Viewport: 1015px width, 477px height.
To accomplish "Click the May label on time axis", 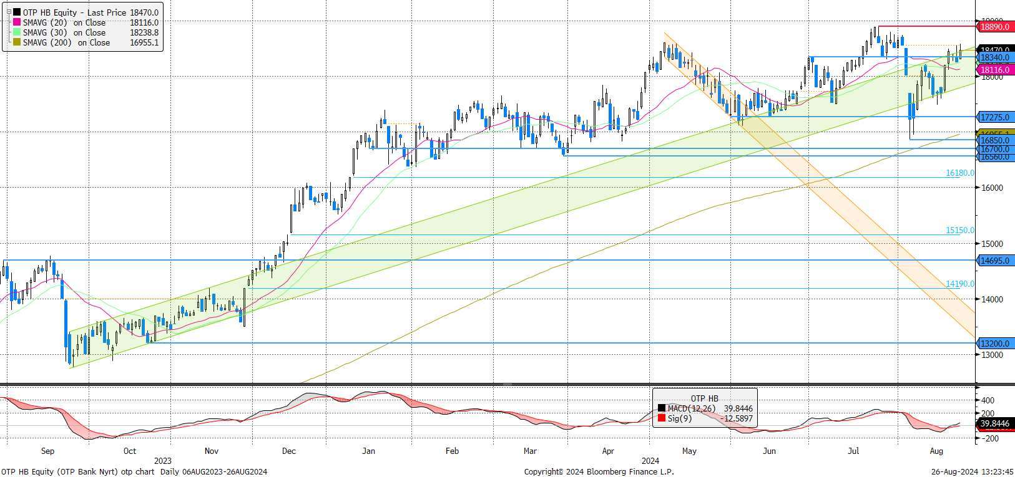I will [x=689, y=451].
